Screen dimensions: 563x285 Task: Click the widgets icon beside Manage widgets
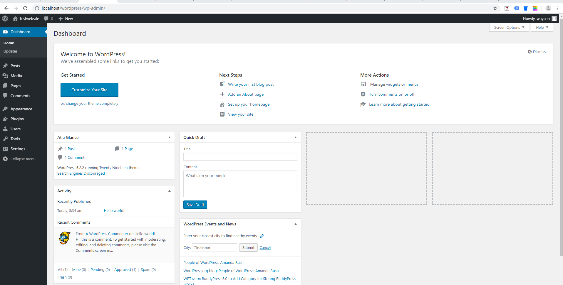coord(363,84)
